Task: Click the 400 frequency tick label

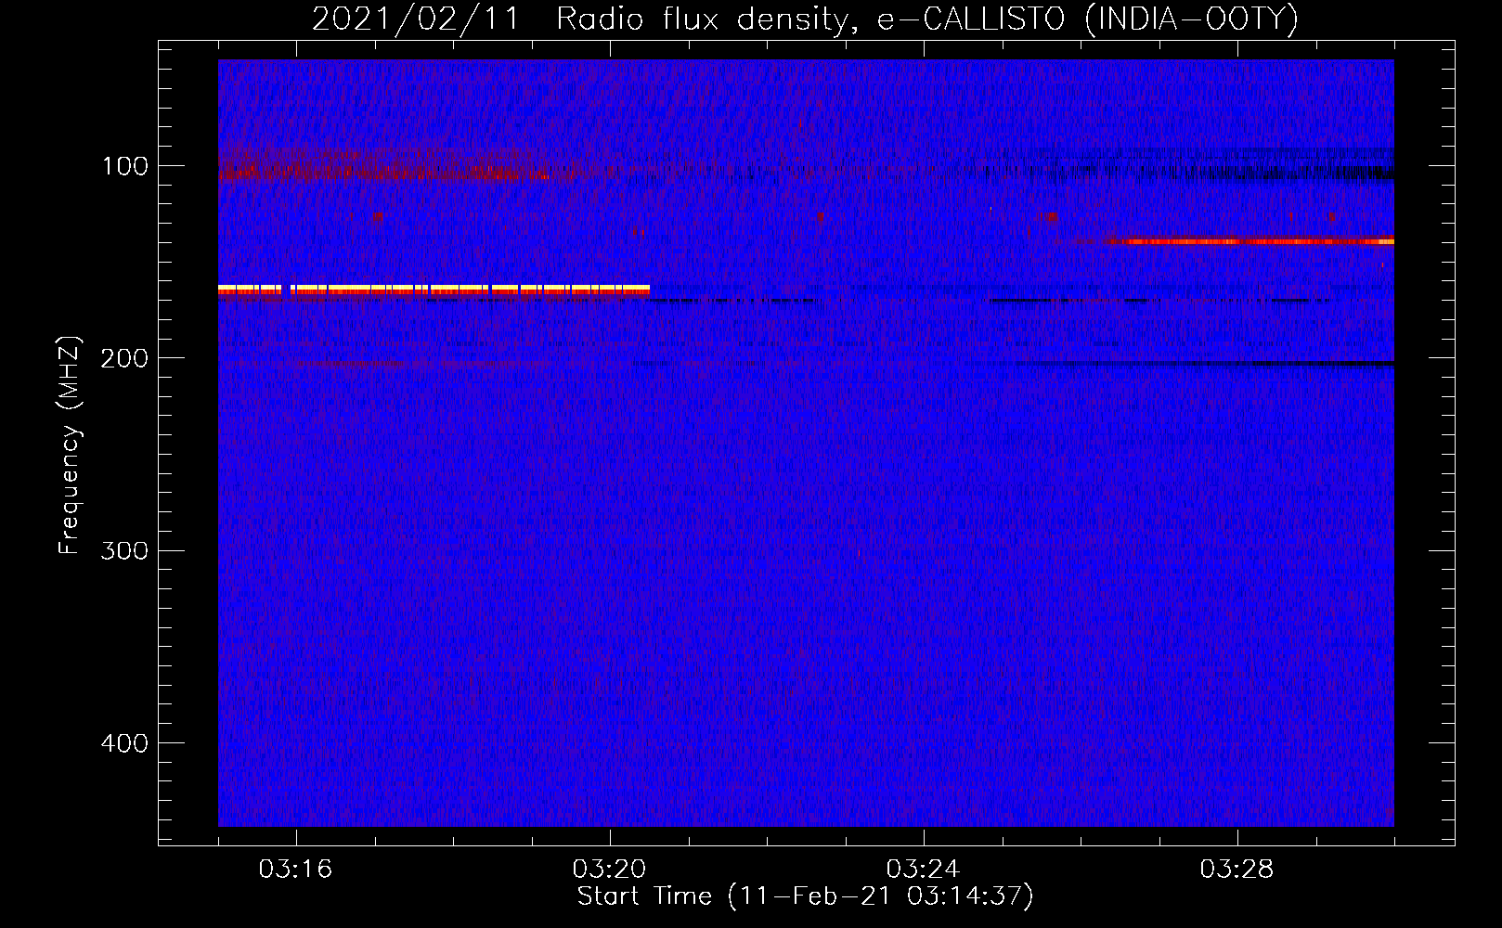Action: tap(125, 743)
